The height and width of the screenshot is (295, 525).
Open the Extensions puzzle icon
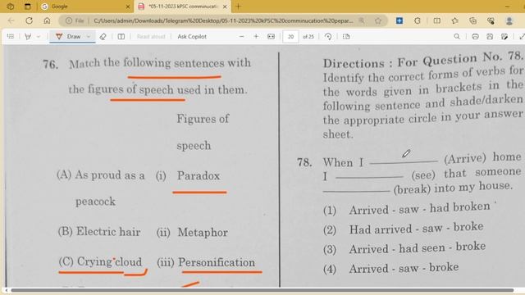click(x=418, y=20)
